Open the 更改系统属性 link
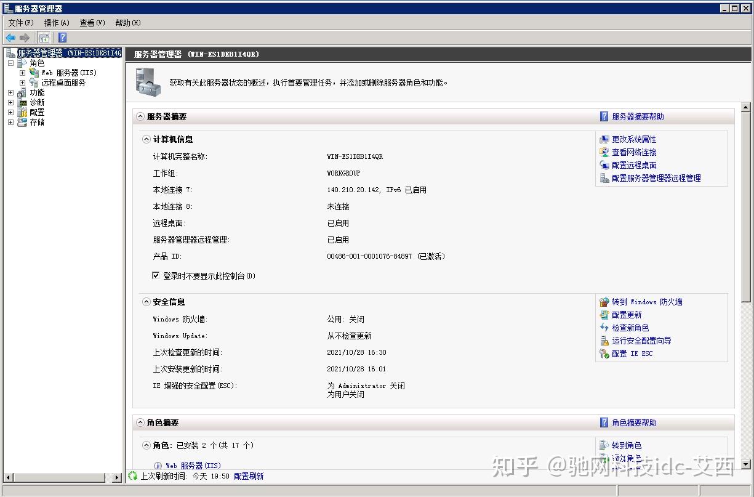This screenshot has height=497, width=754. point(634,139)
